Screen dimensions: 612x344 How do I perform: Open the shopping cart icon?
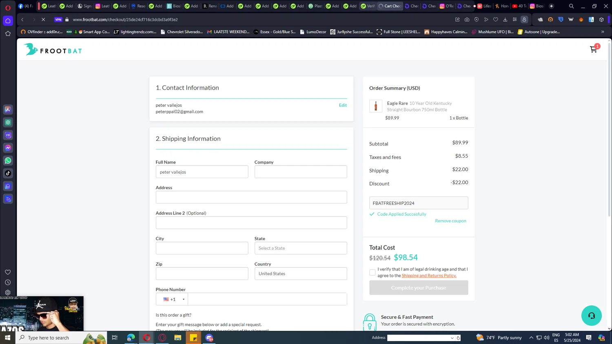point(594,49)
